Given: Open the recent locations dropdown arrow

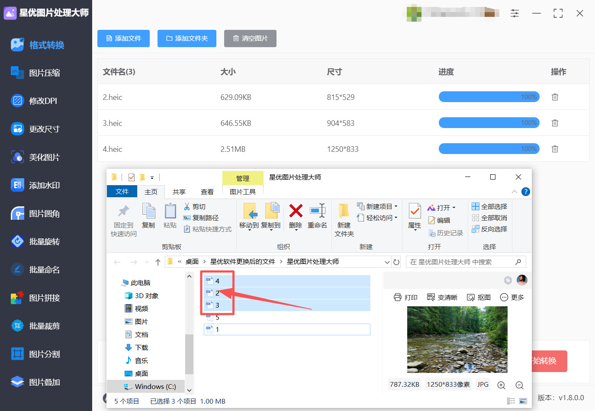Looking at the screenshot, I should 147,262.
